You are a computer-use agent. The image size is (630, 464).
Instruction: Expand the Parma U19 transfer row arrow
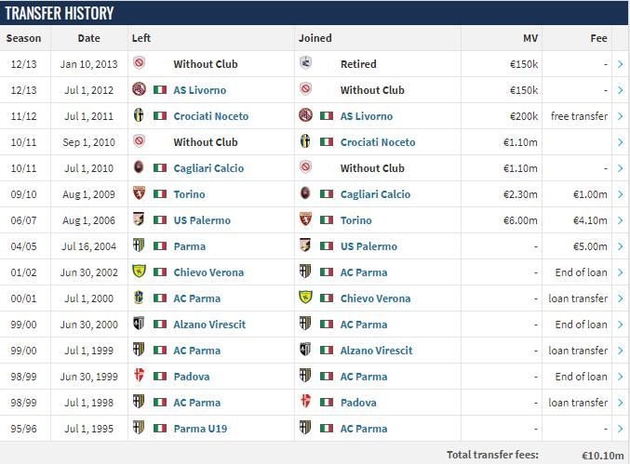tap(620, 429)
